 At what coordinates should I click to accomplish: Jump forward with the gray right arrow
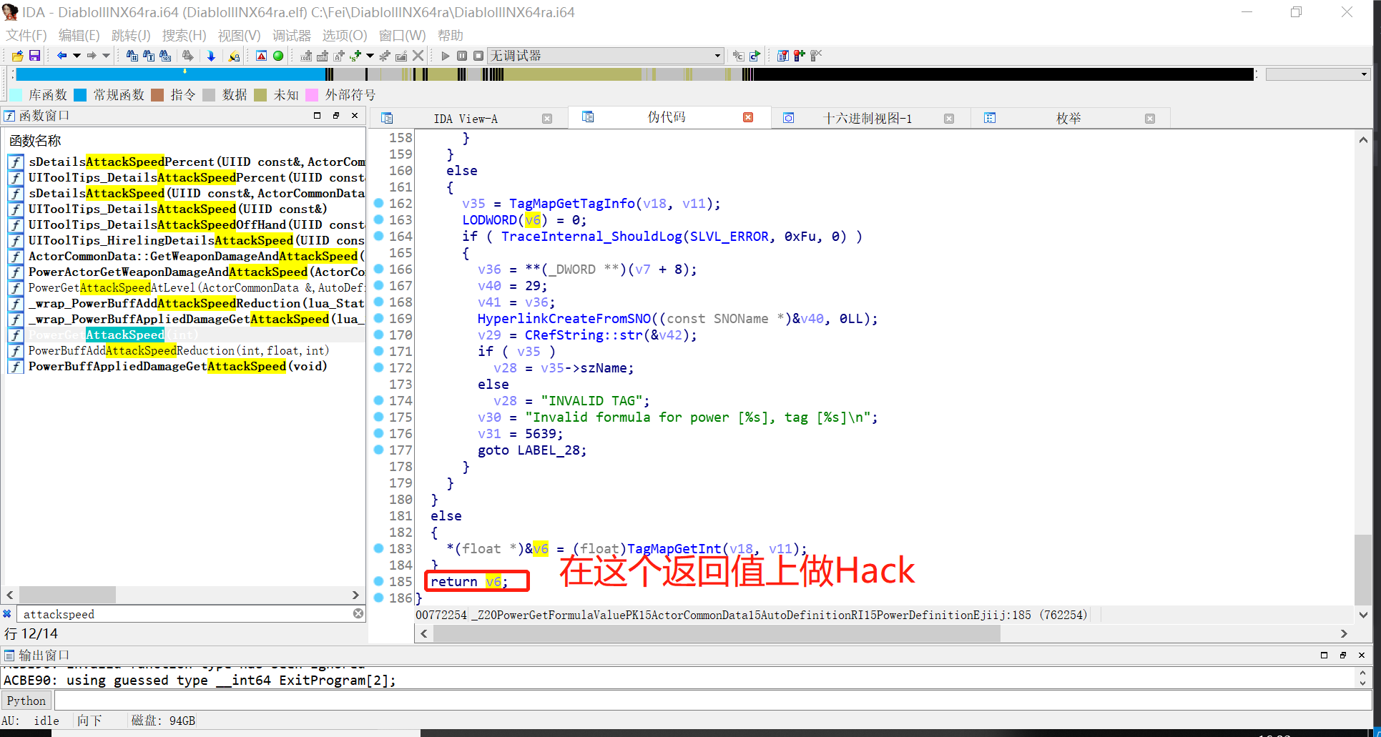pyautogui.click(x=92, y=56)
